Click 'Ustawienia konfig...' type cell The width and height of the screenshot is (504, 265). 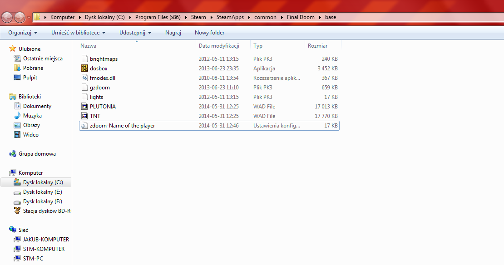(277, 126)
